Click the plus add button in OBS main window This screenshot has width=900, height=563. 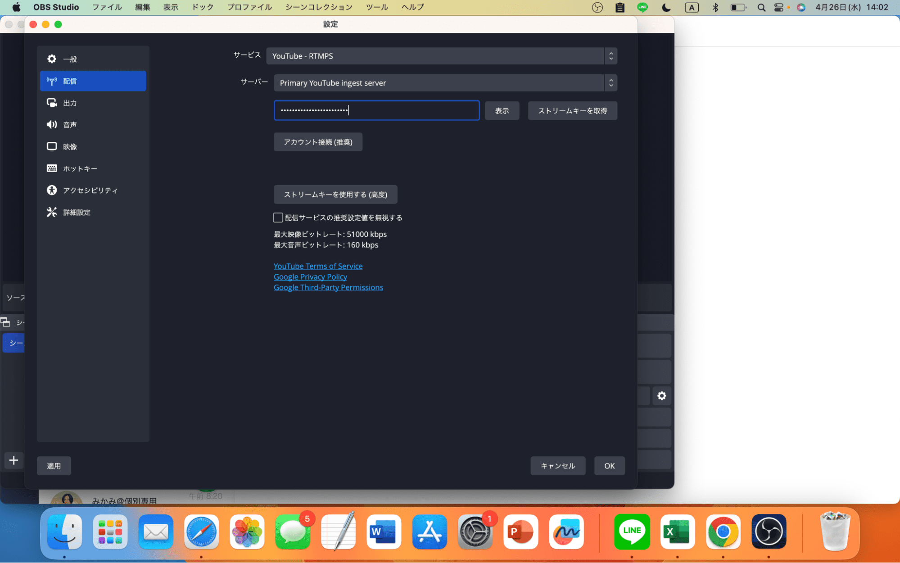pyautogui.click(x=14, y=460)
